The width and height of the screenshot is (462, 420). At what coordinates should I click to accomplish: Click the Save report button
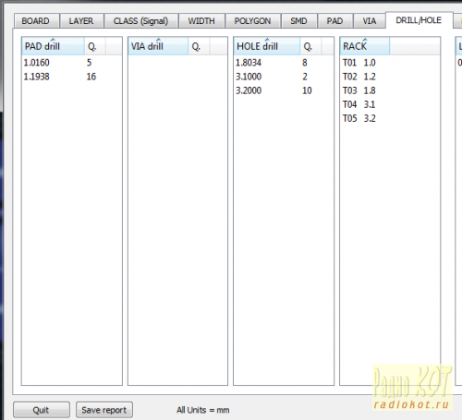104,410
